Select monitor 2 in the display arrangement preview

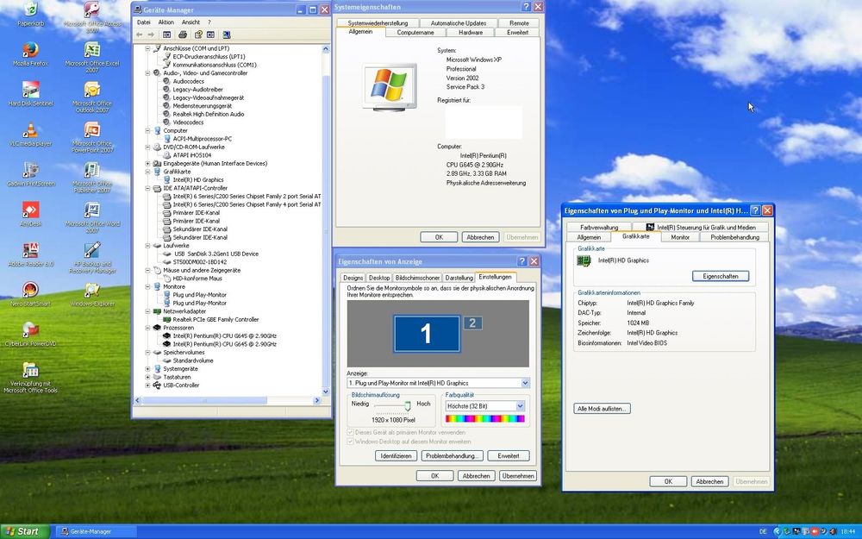[474, 322]
